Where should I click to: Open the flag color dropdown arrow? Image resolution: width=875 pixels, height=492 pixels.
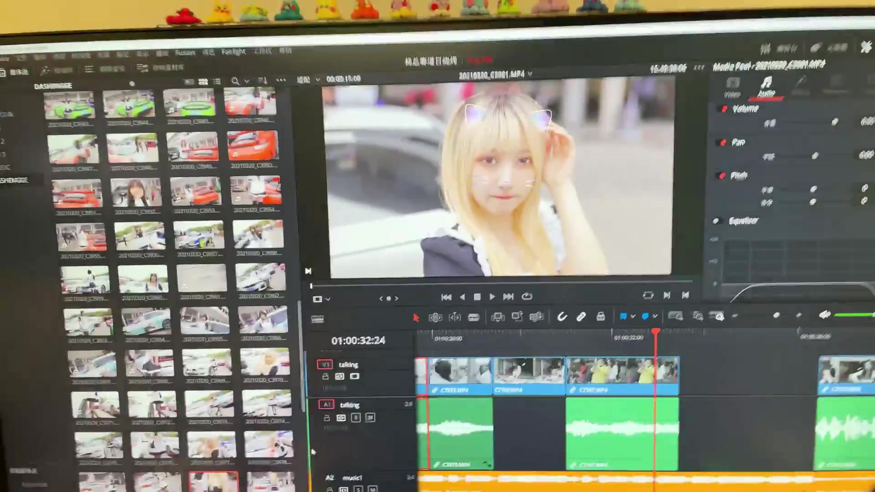pyautogui.click(x=633, y=316)
